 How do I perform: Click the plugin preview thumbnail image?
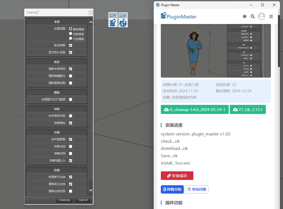coord(216,51)
